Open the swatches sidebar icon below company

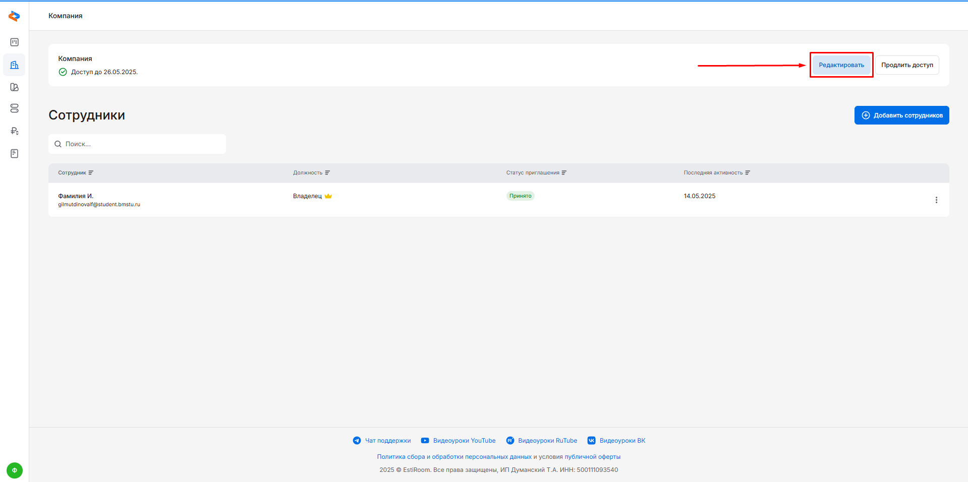pos(14,87)
